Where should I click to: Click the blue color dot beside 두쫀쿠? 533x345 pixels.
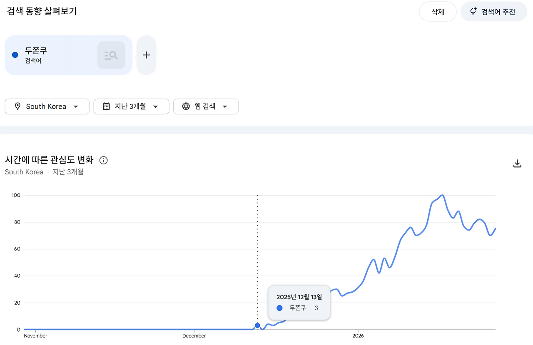pyautogui.click(x=15, y=55)
